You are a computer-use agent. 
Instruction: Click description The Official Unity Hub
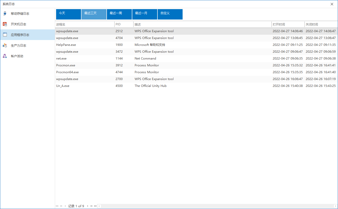151,86
